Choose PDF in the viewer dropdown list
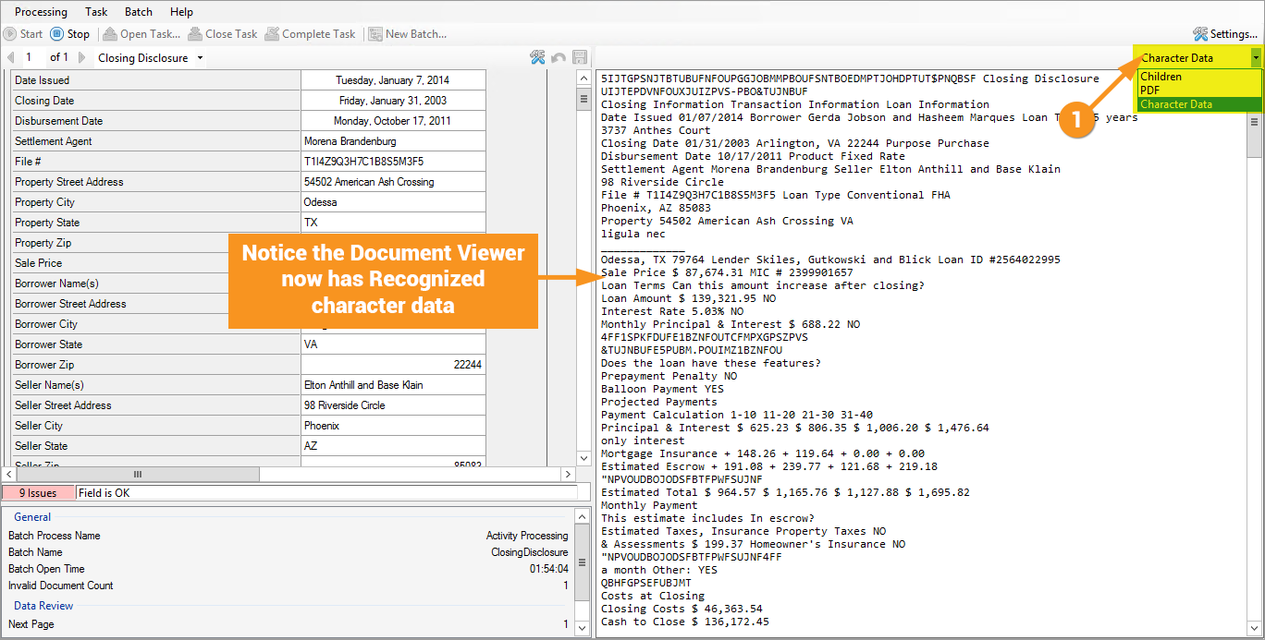The height and width of the screenshot is (640, 1265). 1199,91
